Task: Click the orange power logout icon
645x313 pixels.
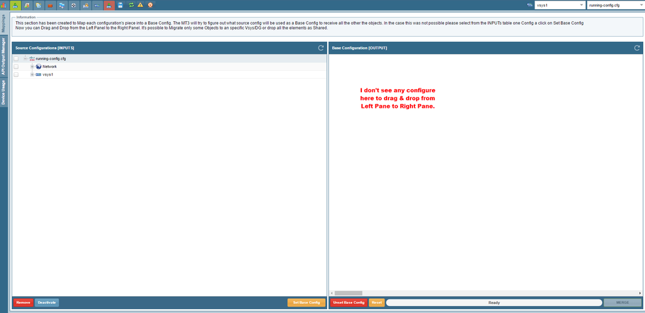Action: click(x=150, y=5)
